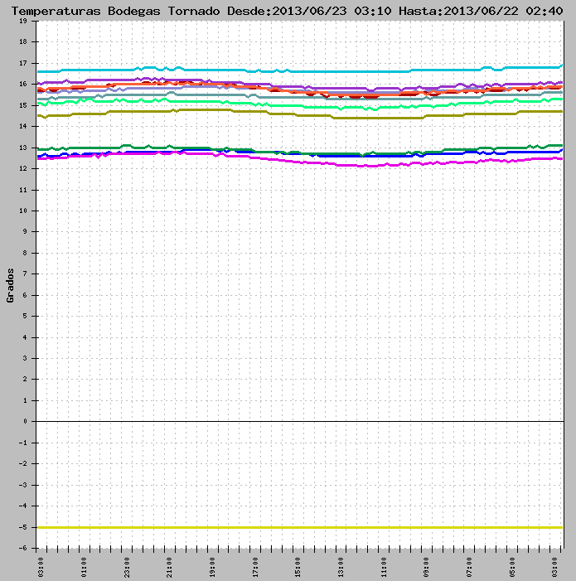Click the x-axis time label 21:00
The image size is (576, 581).
pos(169,567)
